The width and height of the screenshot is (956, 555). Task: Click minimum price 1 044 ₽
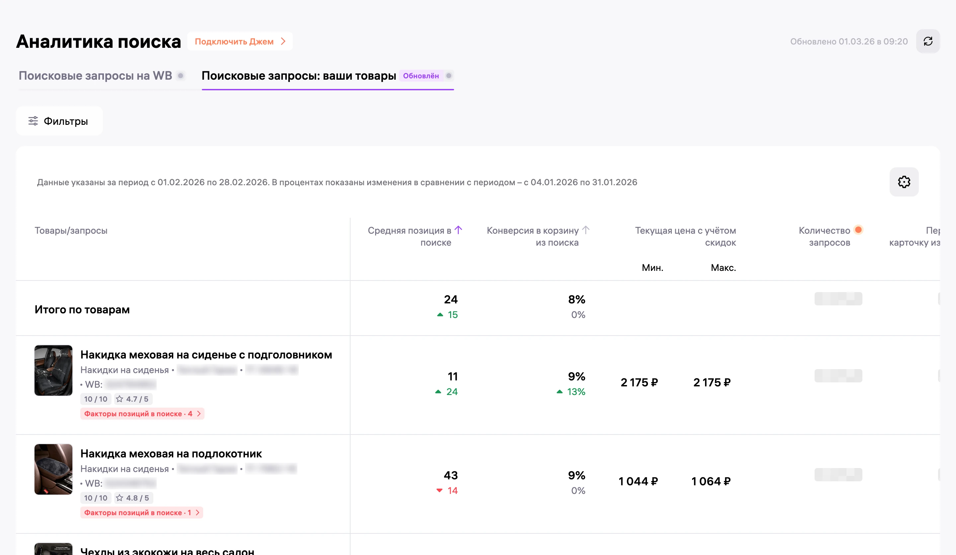click(638, 481)
